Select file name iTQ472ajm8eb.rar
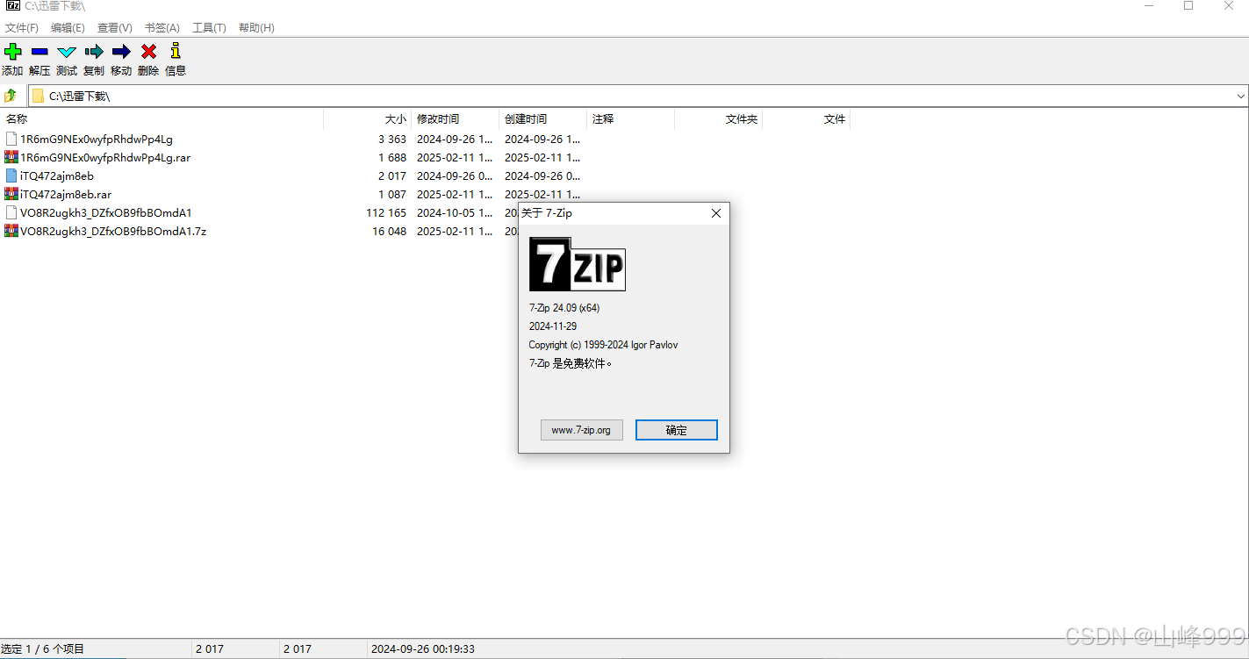 [x=66, y=194]
